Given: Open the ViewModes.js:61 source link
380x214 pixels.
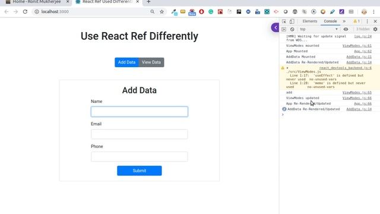Looking at the screenshot, I should 357,46.
